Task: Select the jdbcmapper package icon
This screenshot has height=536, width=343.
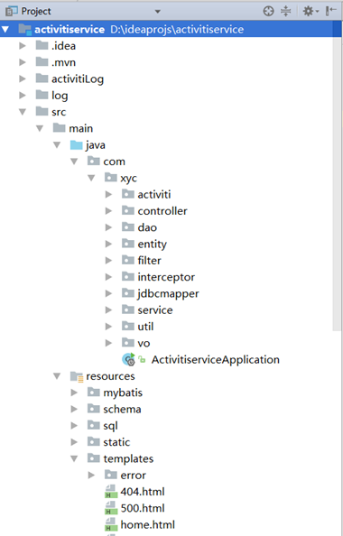Action: (128, 292)
